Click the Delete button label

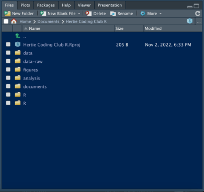click(x=99, y=14)
